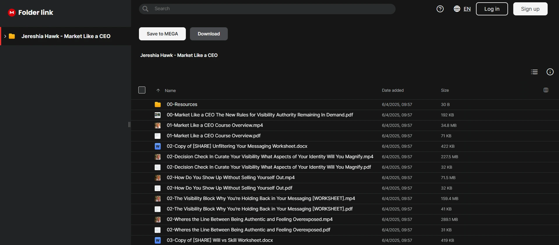
Task: Click the 00-Market Like a CEO PDF thumbnail
Action: [158, 115]
